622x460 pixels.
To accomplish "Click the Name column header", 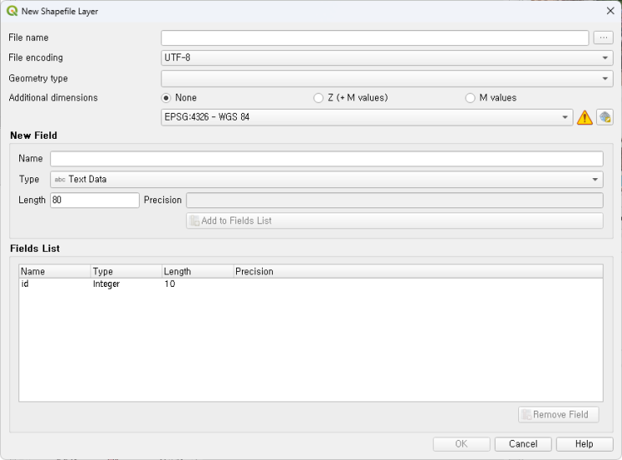I will pyautogui.click(x=54, y=272).
